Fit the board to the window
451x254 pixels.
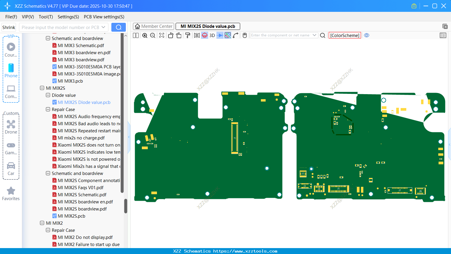(162, 36)
